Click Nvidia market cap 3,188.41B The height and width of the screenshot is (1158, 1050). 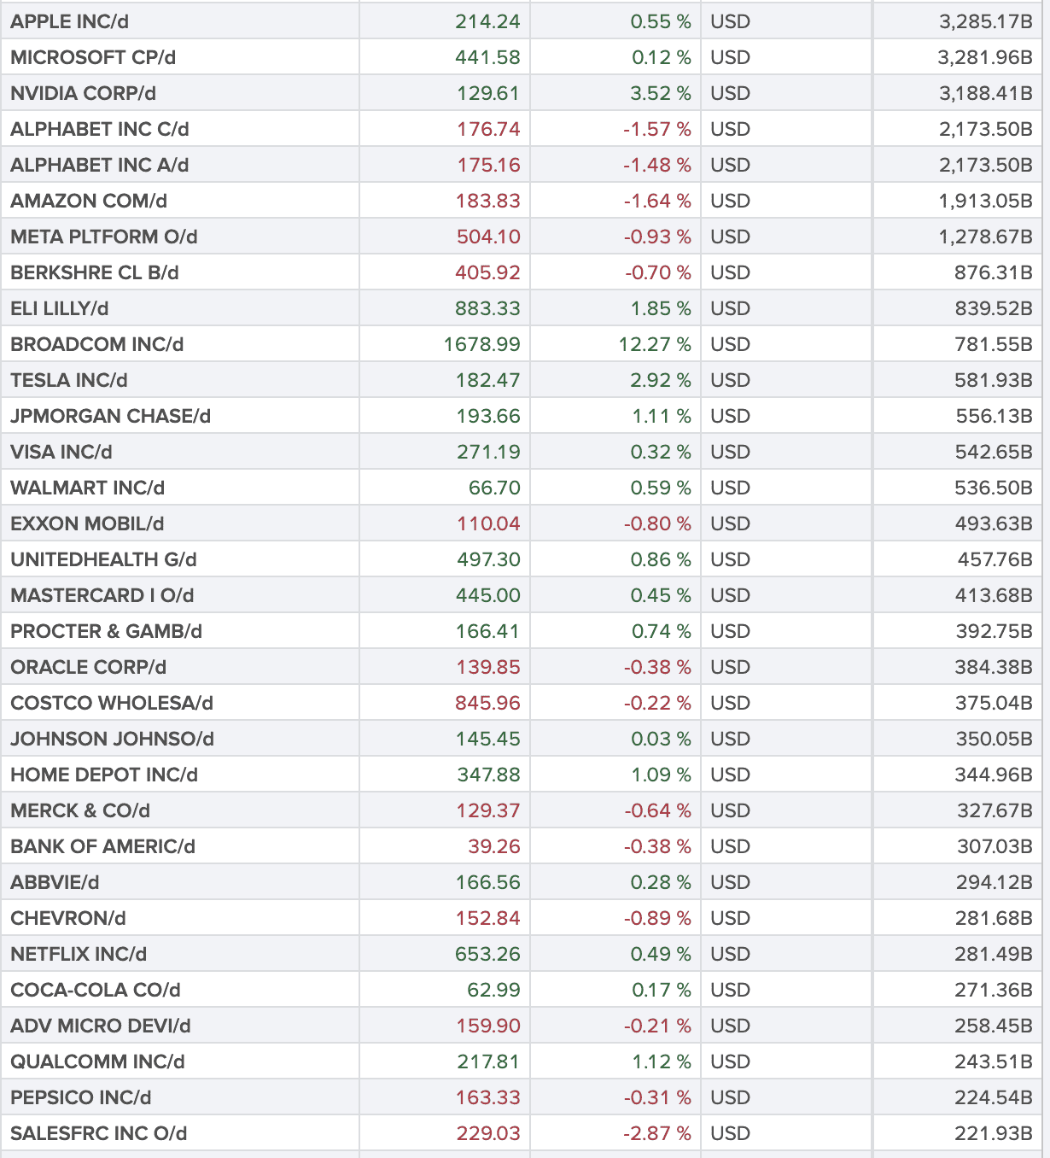coord(986,93)
